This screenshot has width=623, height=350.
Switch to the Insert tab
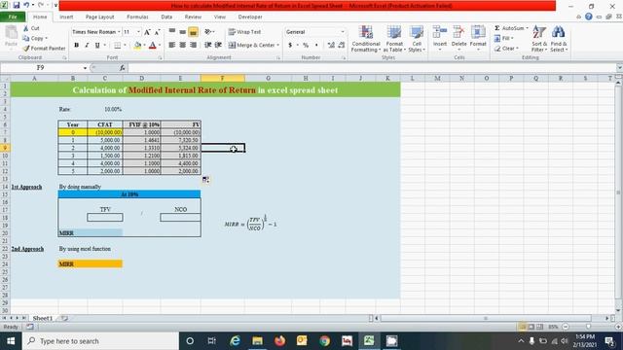pos(66,17)
